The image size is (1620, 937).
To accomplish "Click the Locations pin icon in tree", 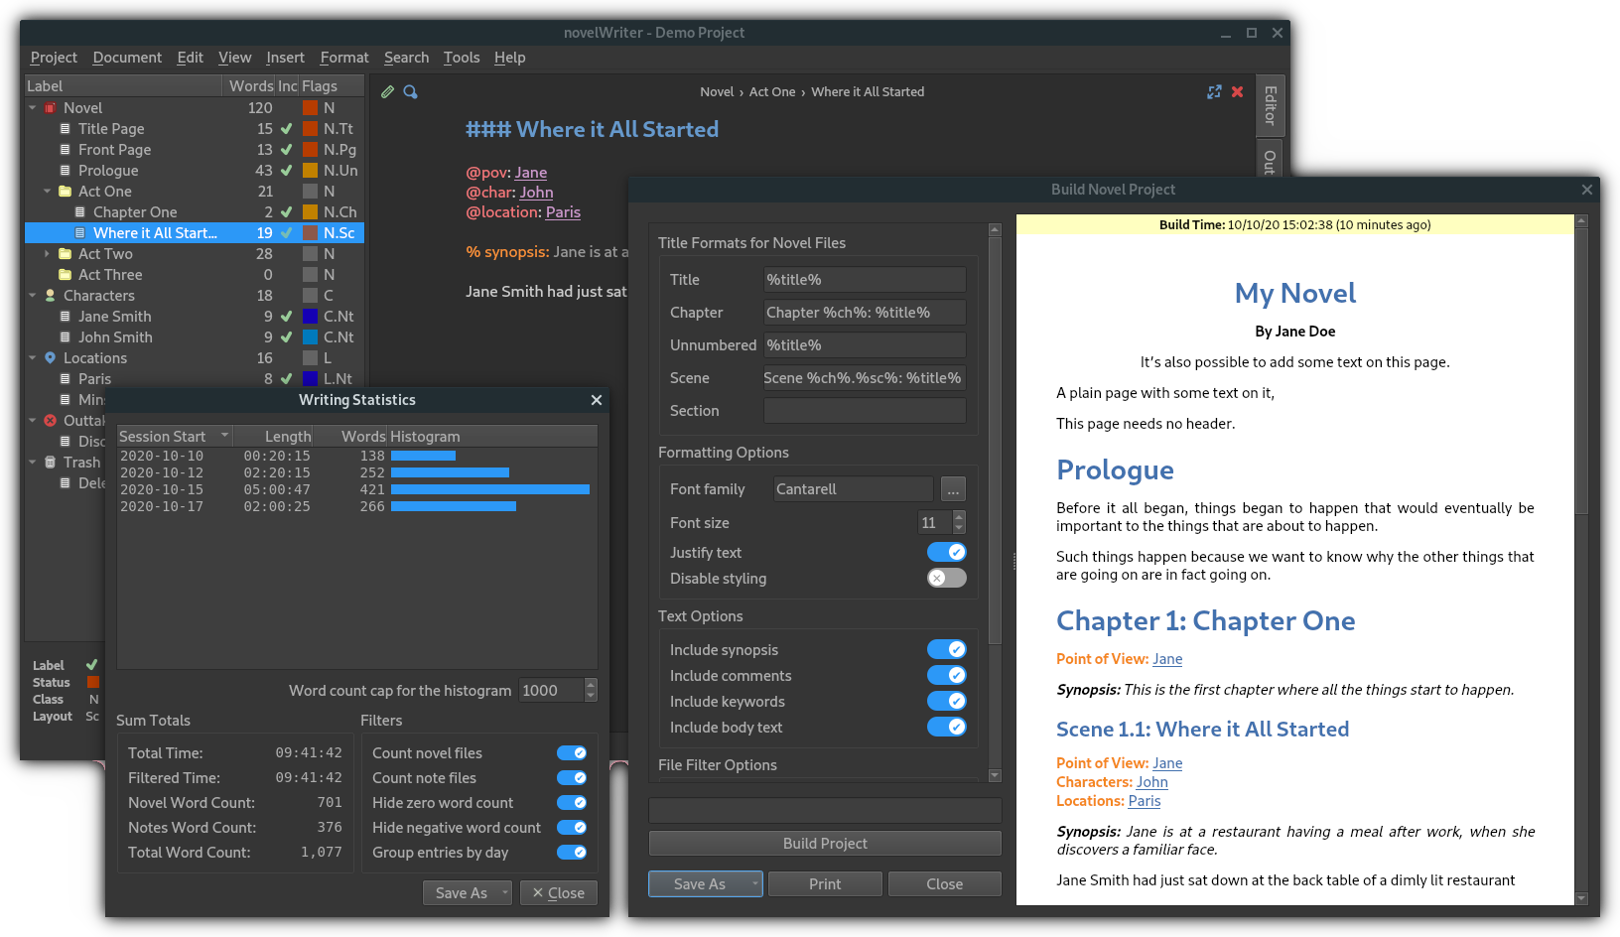I will click(51, 358).
